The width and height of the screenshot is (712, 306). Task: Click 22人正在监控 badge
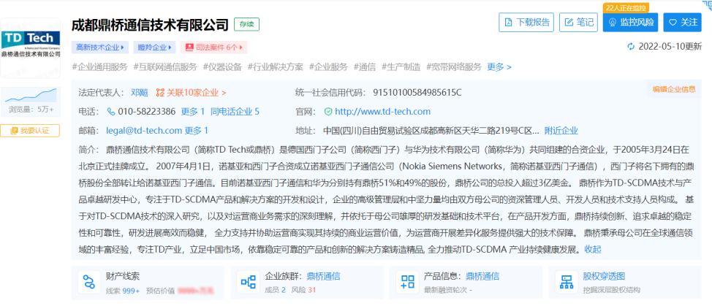click(x=626, y=8)
